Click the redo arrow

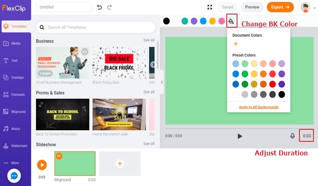tap(109, 7)
